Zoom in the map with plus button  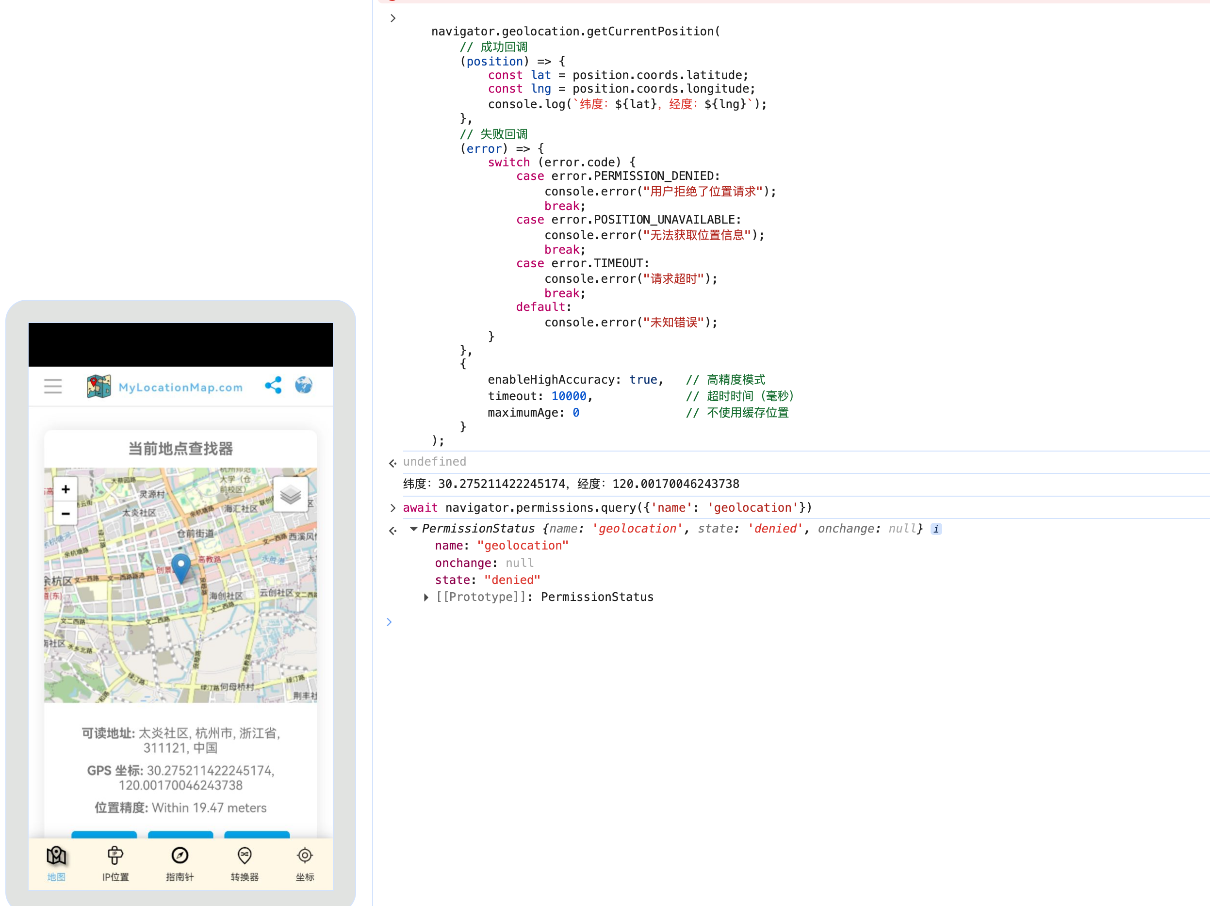pos(65,489)
